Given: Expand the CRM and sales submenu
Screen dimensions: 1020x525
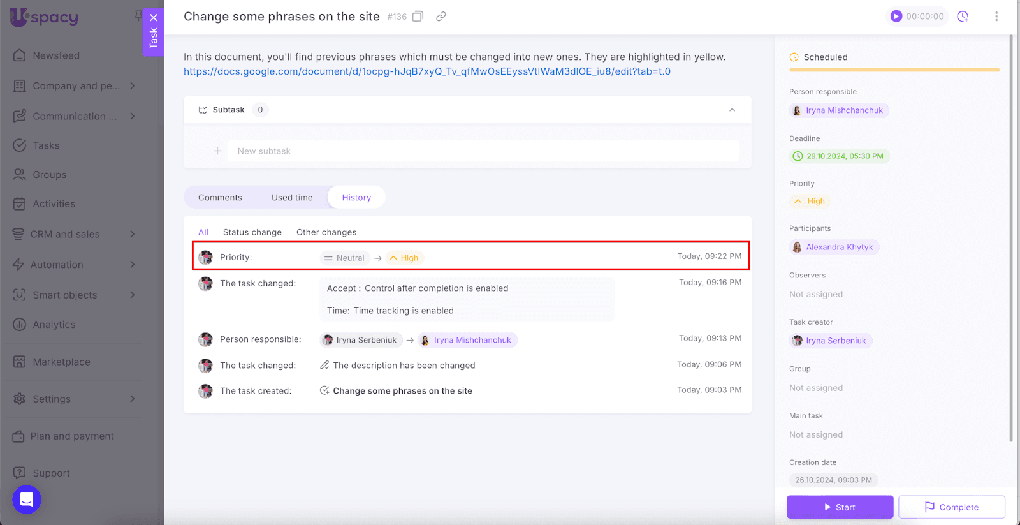Looking at the screenshot, I should point(133,234).
